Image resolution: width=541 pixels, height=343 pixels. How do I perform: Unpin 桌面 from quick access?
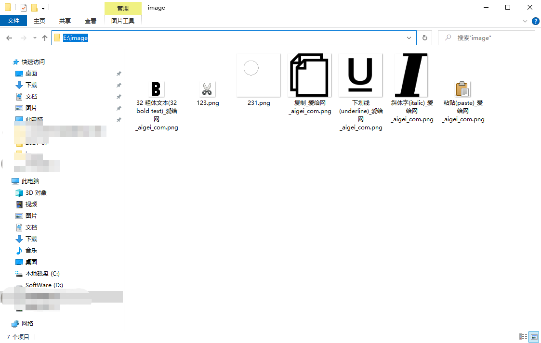pyautogui.click(x=119, y=73)
